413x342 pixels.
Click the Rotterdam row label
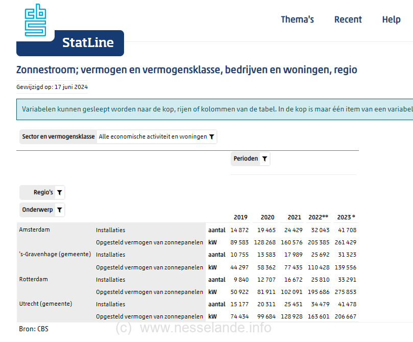[x=34, y=279]
